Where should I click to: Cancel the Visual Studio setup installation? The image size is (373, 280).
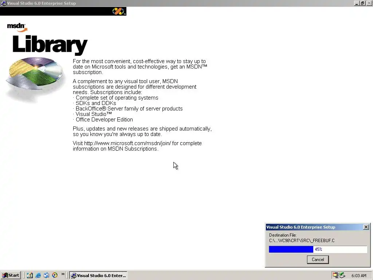pyautogui.click(x=318, y=260)
